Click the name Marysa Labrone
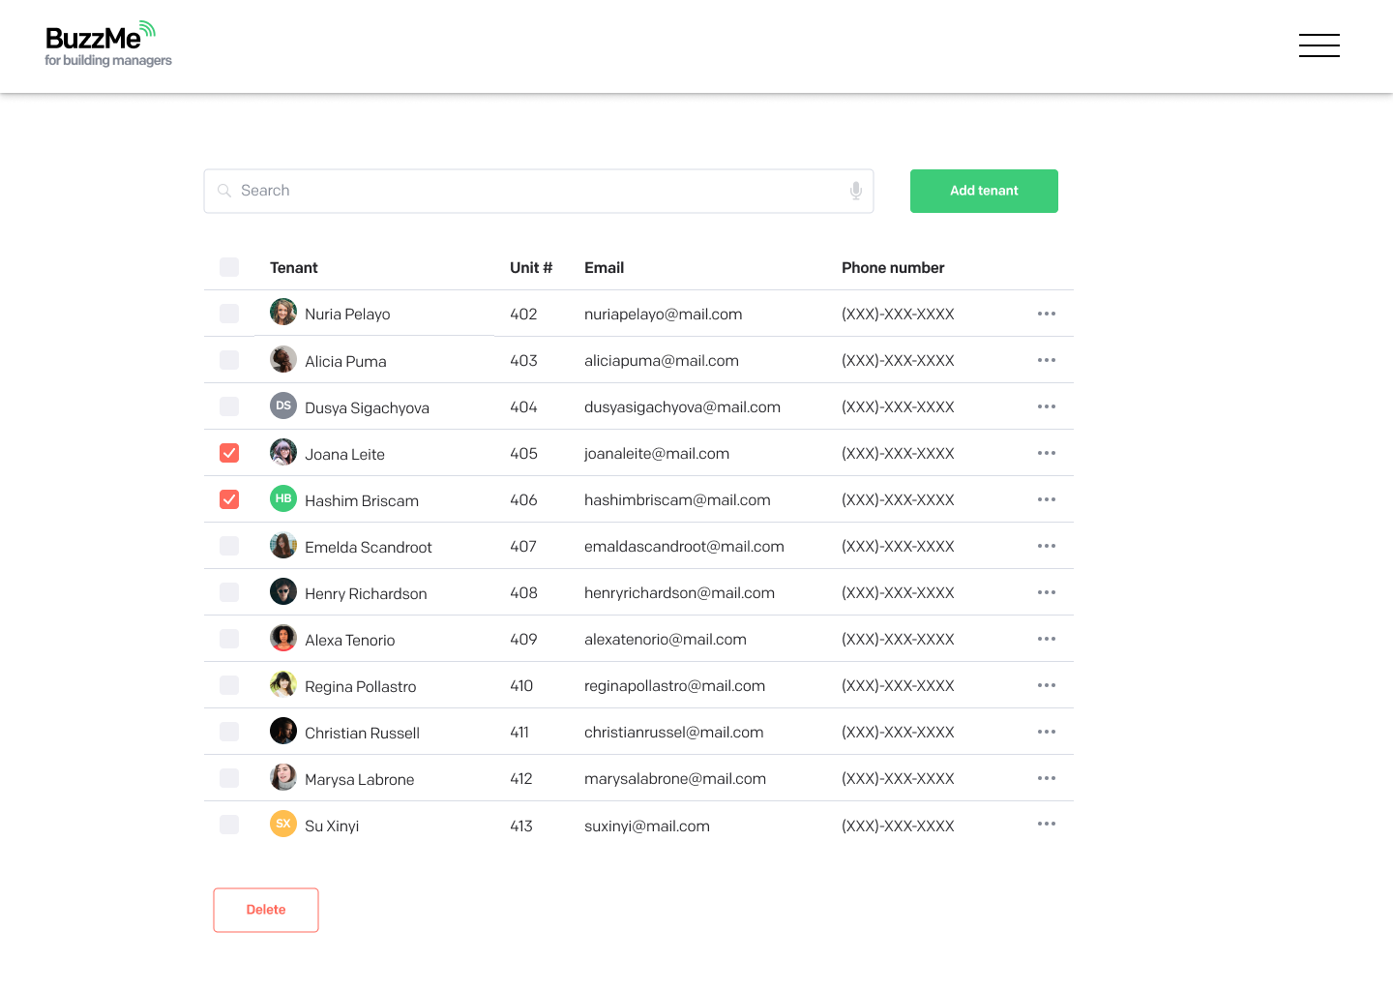1393x991 pixels. (359, 780)
